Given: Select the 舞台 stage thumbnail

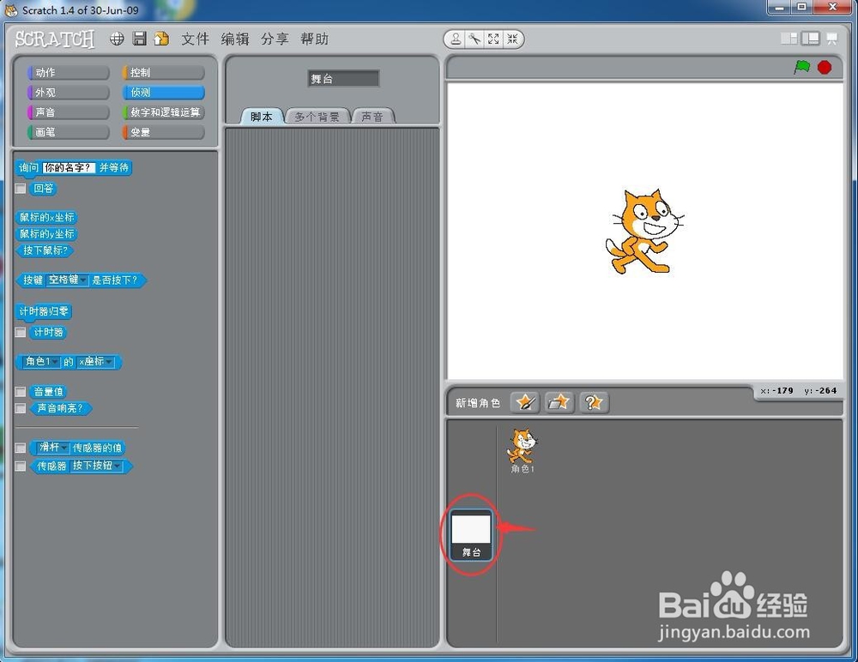Looking at the screenshot, I should (471, 534).
